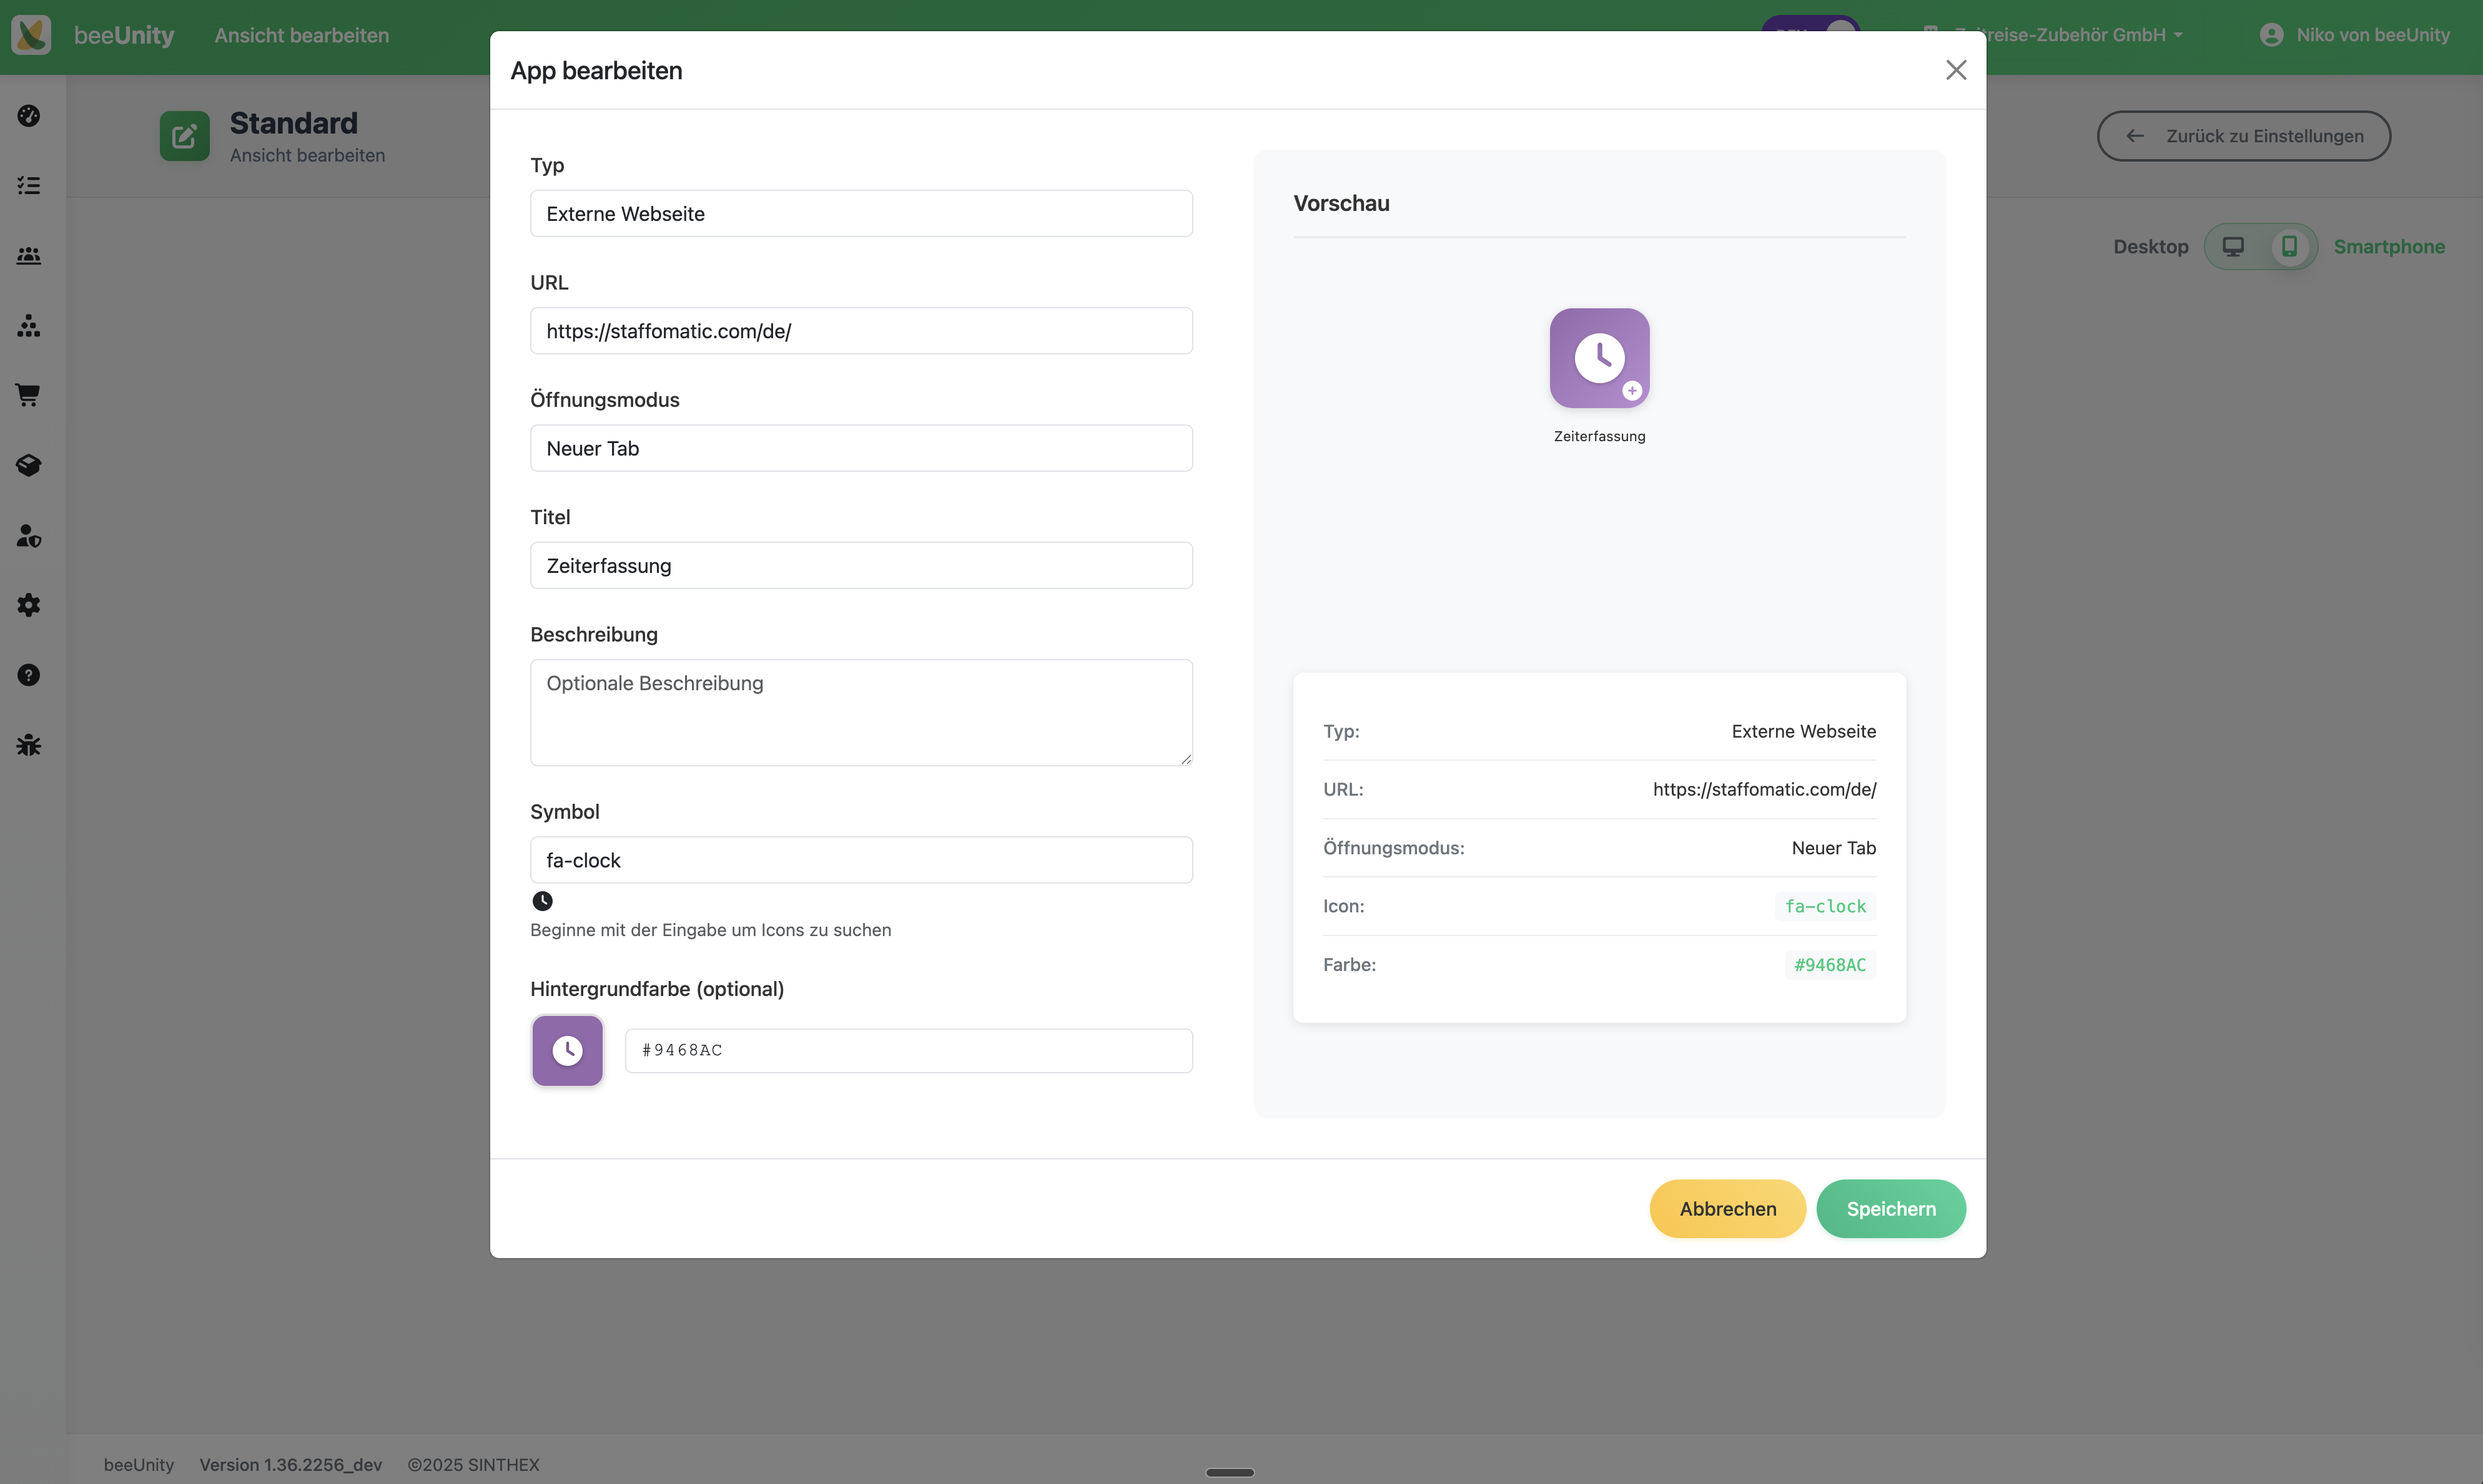Open the purple background color swatch
This screenshot has height=1484, width=2483.
point(567,1050)
